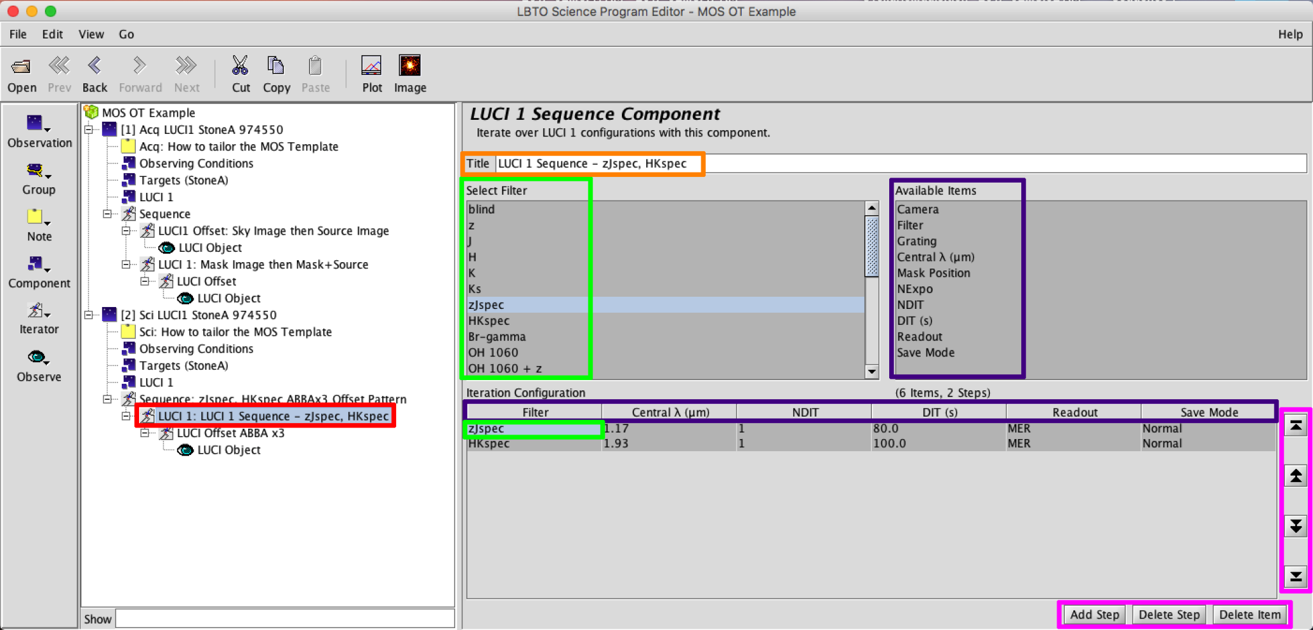Screen dimensions: 1313x630
Task: Select Observing Conditions under observation [2]
Action: 188,349
